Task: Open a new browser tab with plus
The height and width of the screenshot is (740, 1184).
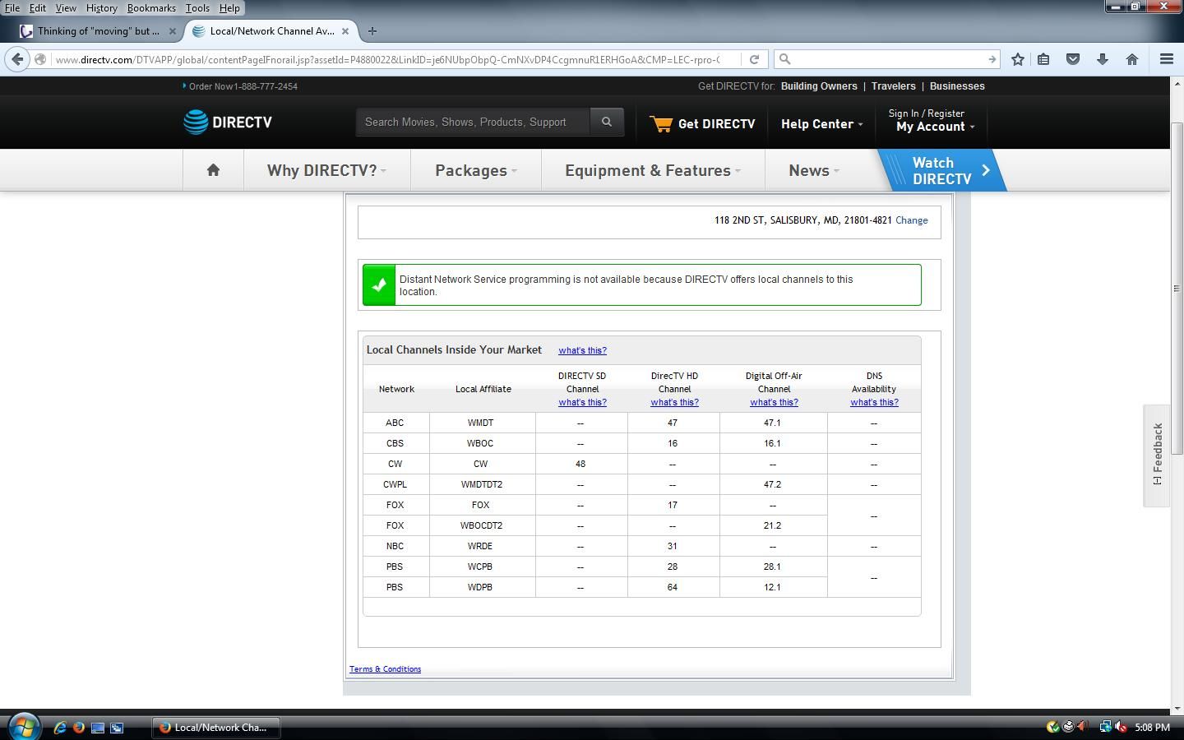Action: click(x=372, y=31)
